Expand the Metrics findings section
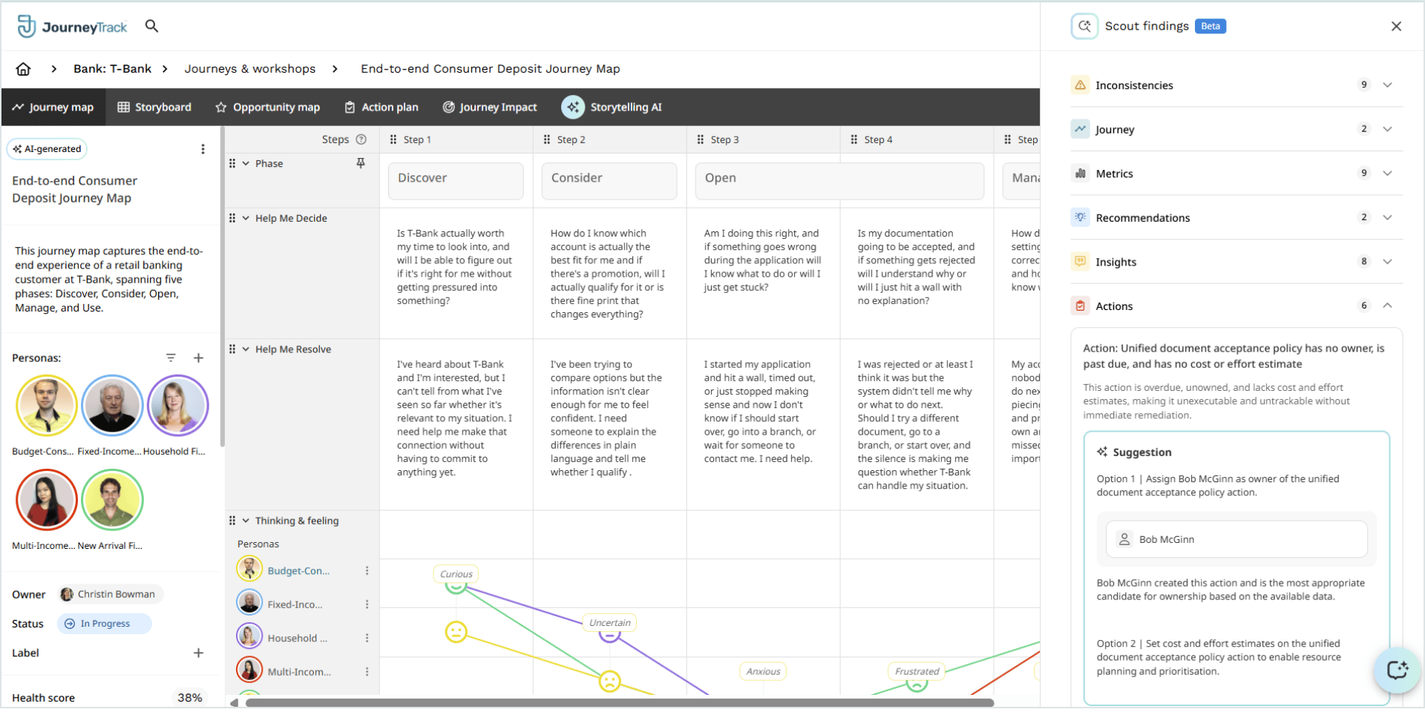 [x=1387, y=174]
